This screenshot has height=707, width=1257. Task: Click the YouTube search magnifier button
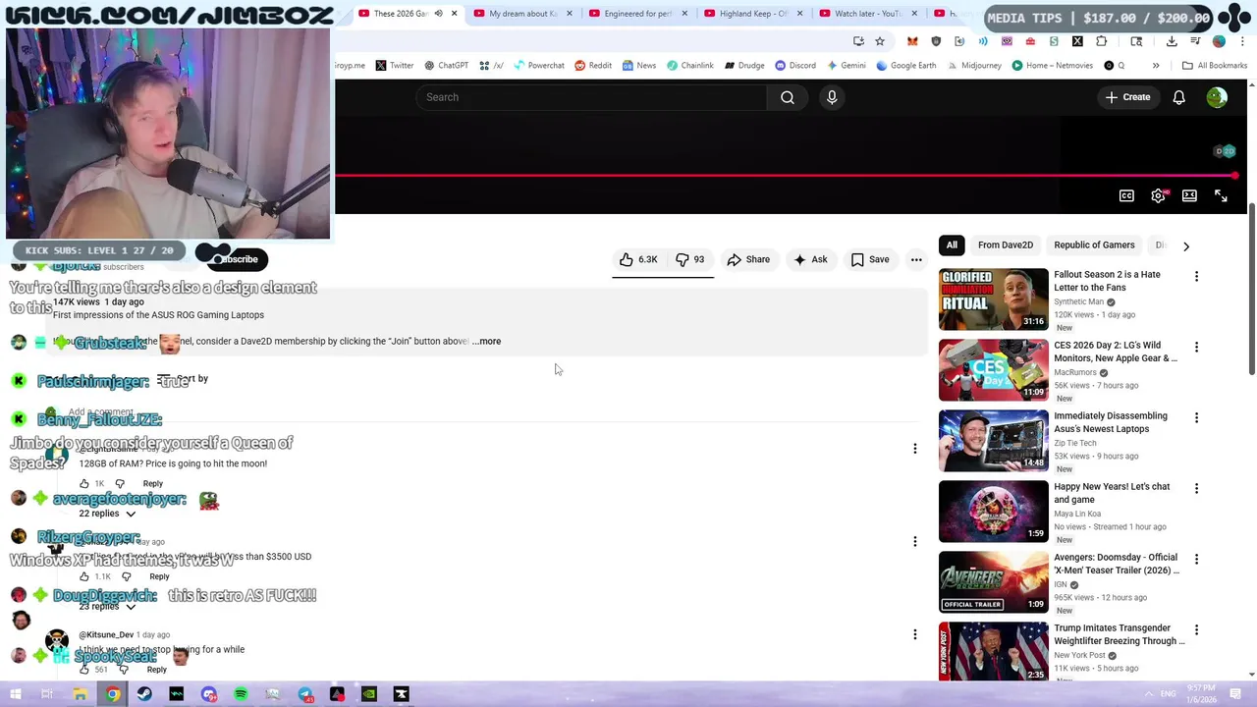click(788, 97)
